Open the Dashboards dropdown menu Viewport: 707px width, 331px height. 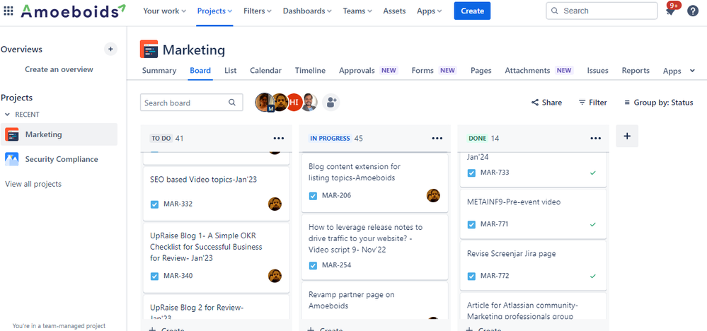(307, 11)
